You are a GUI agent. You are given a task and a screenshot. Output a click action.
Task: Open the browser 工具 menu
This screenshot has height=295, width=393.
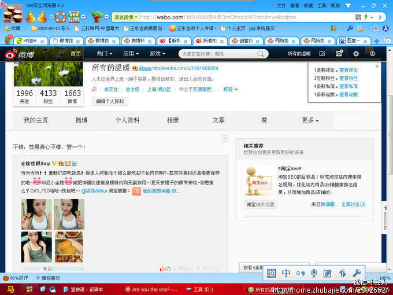[x=322, y=6]
